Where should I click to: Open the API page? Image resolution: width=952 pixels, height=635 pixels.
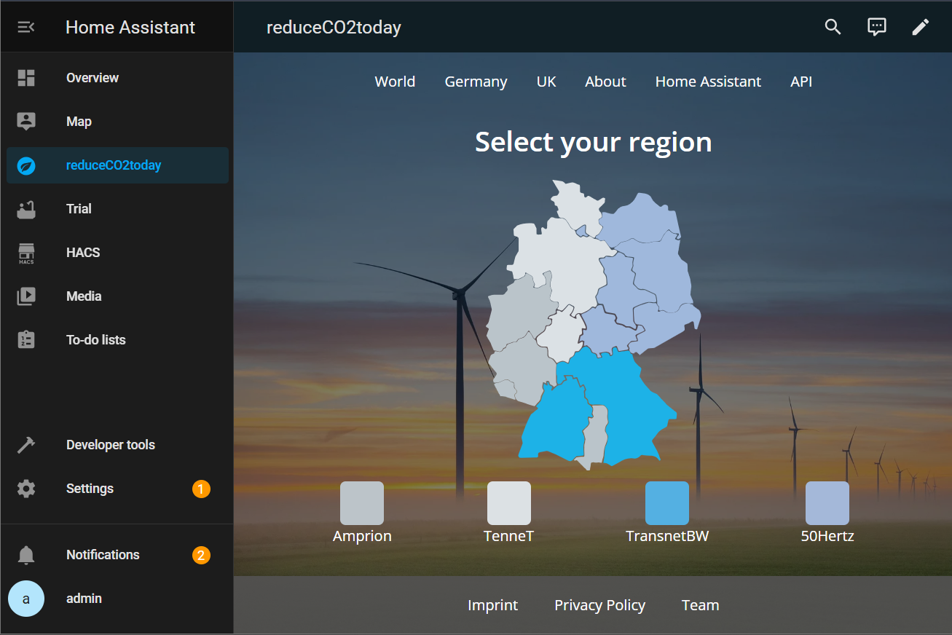click(x=801, y=82)
